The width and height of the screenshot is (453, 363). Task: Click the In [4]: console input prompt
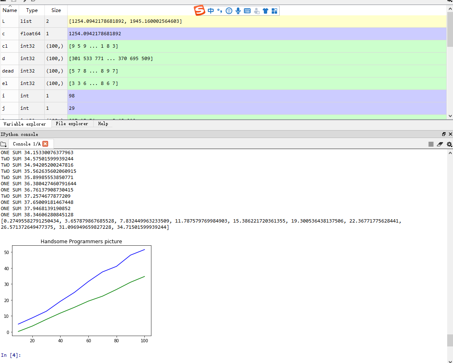click(x=11, y=355)
